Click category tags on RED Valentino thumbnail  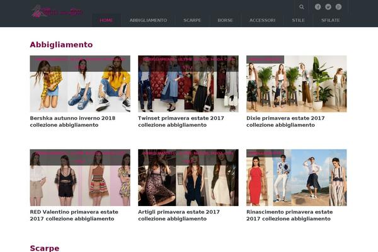click(80, 157)
